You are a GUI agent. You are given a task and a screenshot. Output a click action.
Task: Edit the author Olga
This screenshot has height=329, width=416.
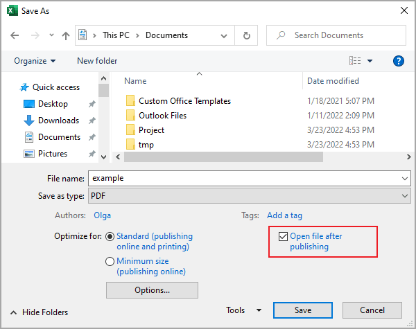pos(103,215)
